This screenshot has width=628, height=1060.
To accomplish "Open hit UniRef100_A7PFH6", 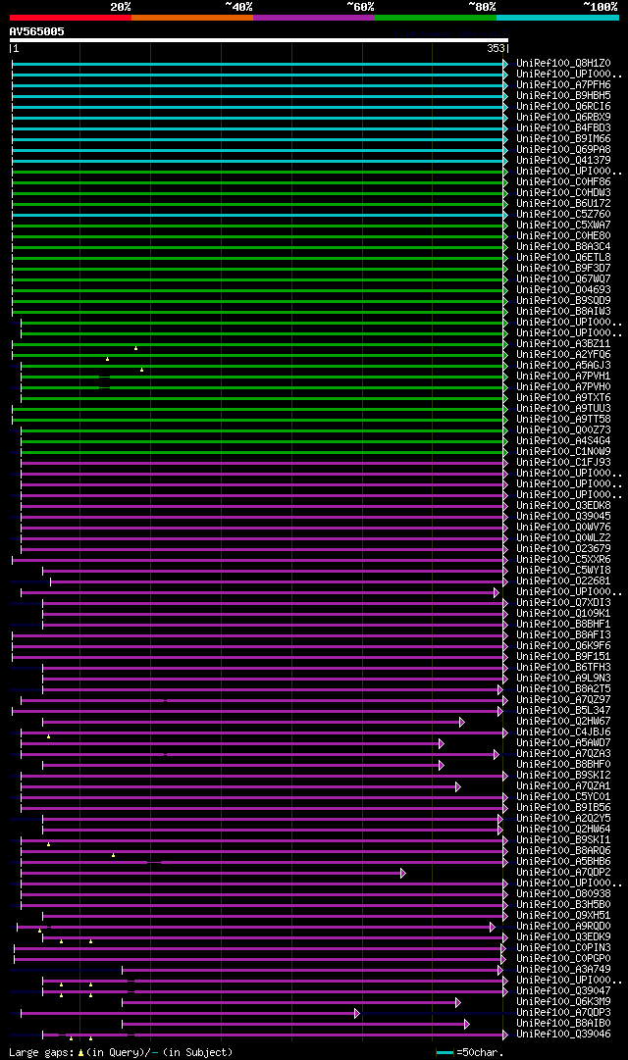I will pyautogui.click(x=563, y=85).
